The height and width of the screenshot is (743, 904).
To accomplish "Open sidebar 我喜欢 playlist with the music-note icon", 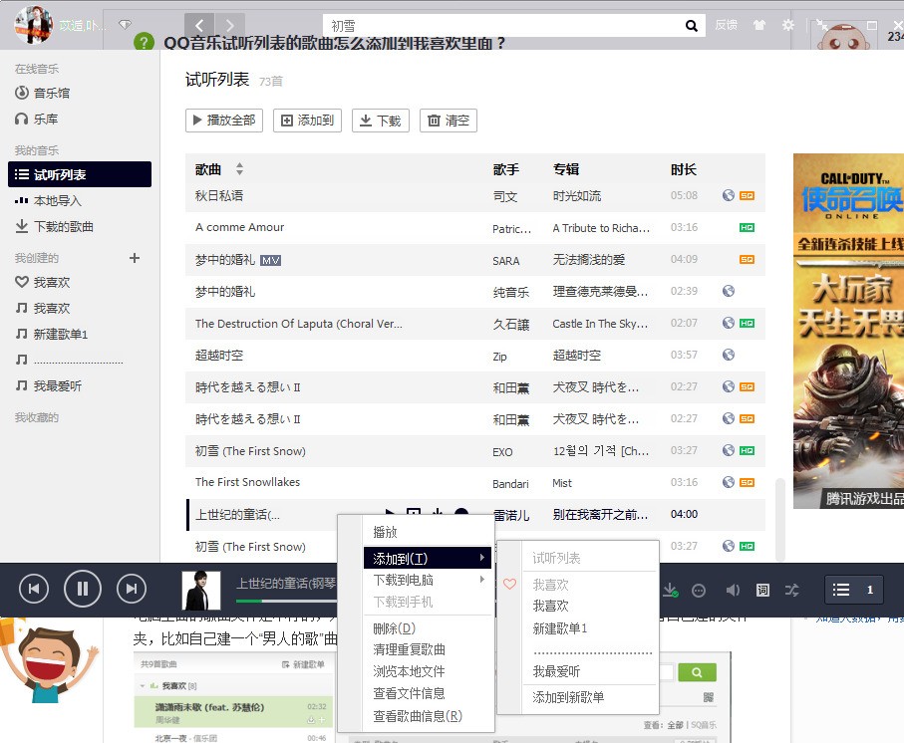I will (x=43, y=308).
